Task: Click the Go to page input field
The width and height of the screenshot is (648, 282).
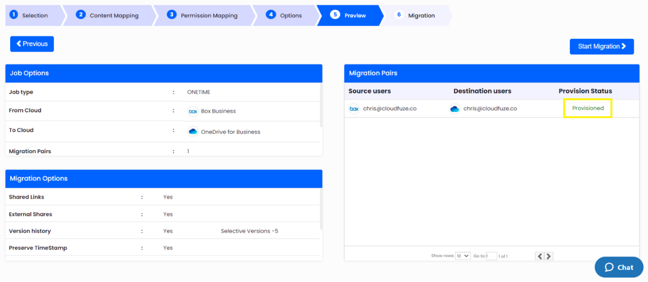Action: point(491,256)
